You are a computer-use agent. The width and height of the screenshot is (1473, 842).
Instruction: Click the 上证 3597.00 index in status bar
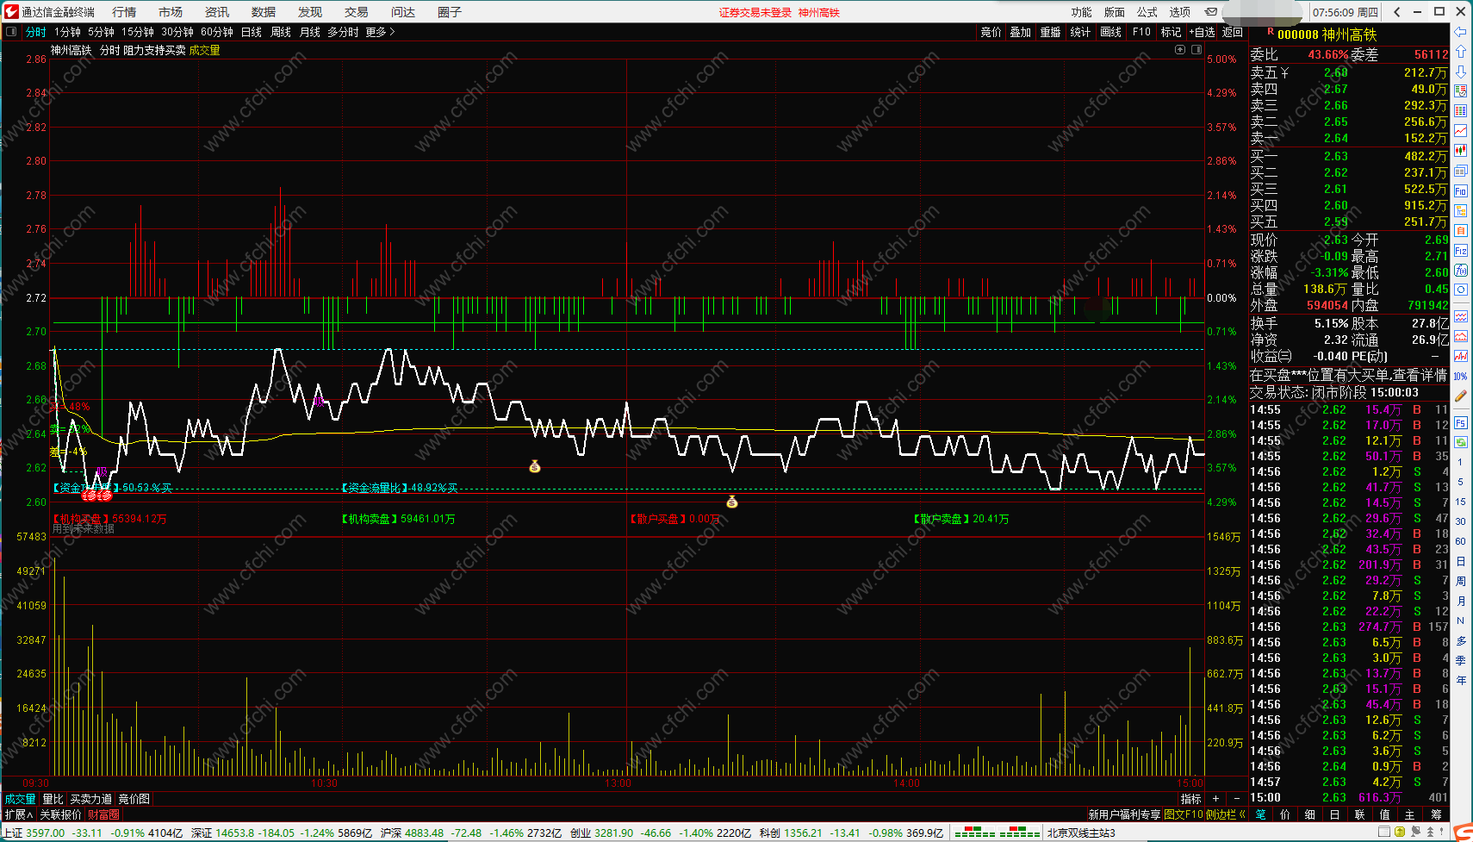[34, 833]
